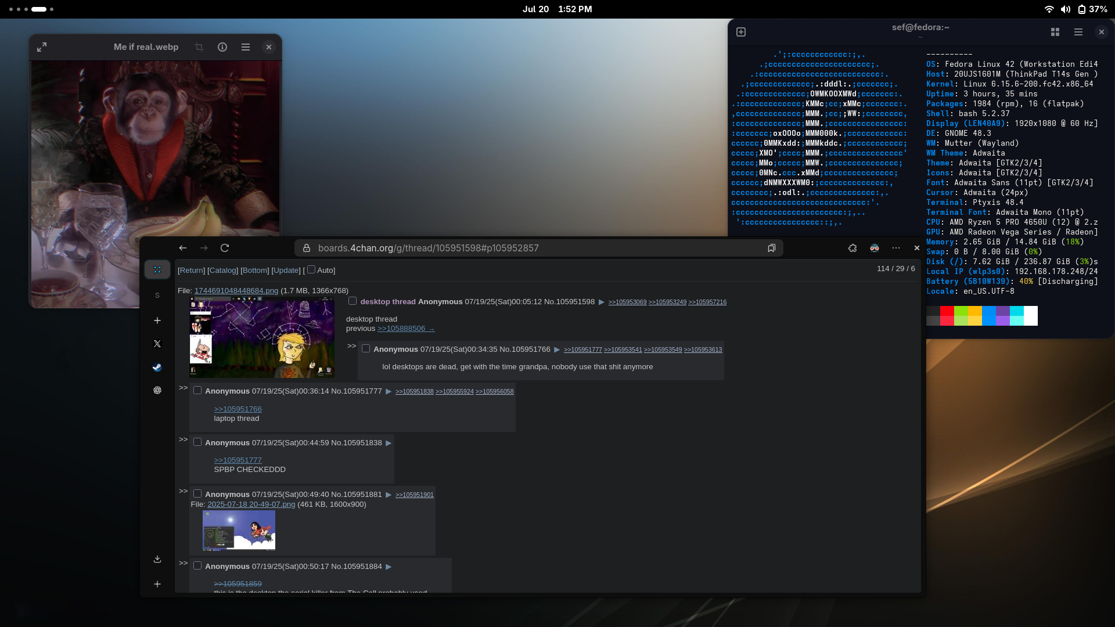Open the terminal main menu
Screen dimensions: 1115x627
1078,32
